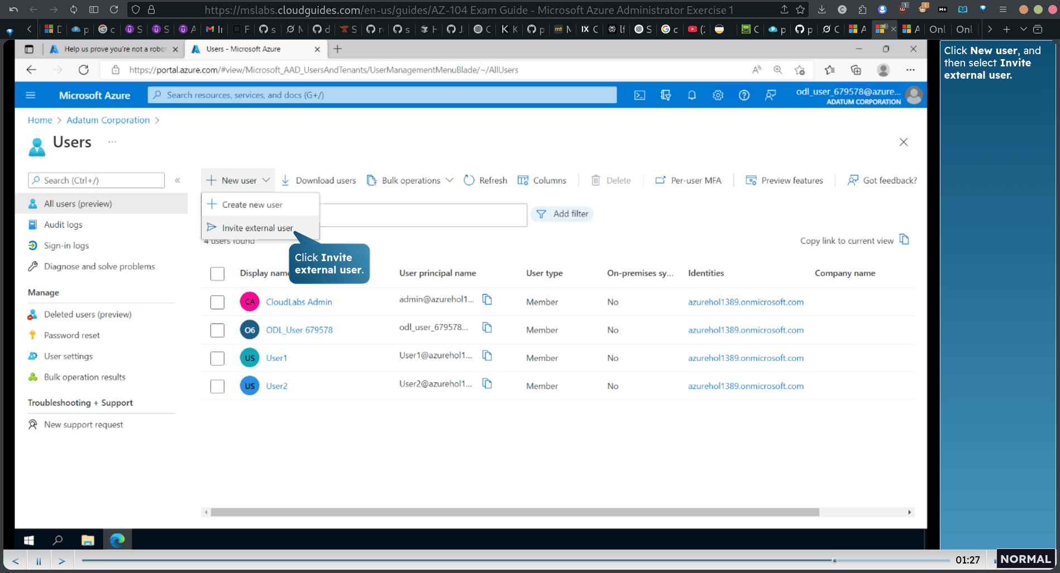The width and height of the screenshot is (1060, 573).
Task: Click Adatum Corporation breadcrumb
Action: click(x=108, y=120)
